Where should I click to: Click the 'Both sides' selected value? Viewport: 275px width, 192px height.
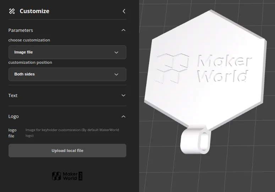(24, 74)
